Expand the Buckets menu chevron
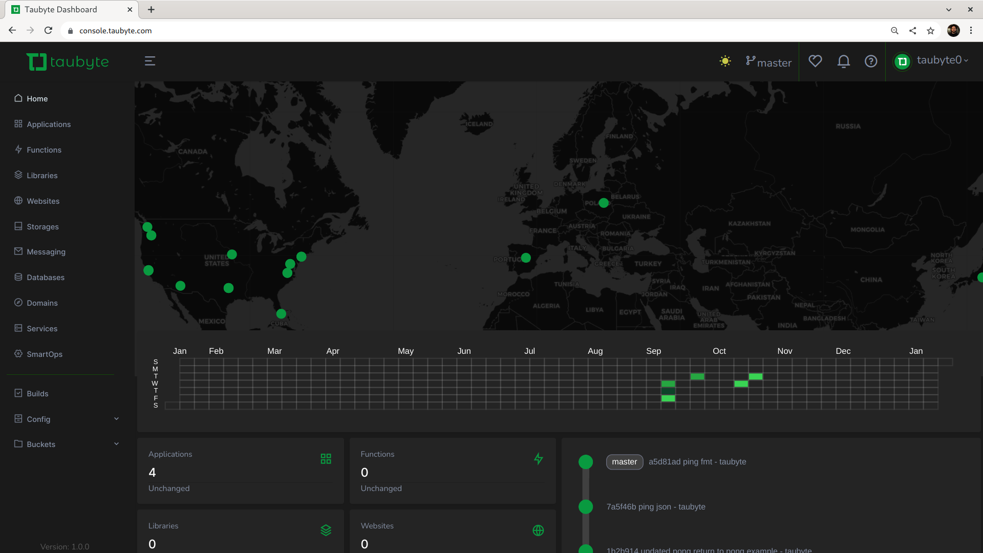983x553 pixels. pyautogui.click(x=116, y=444)
